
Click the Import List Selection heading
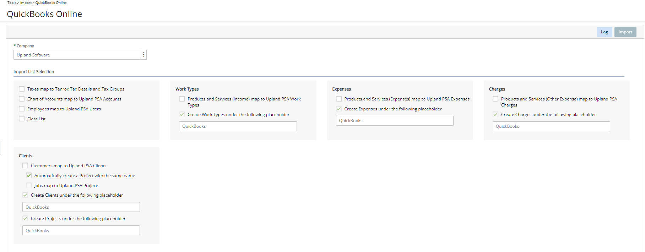(34, 72)
